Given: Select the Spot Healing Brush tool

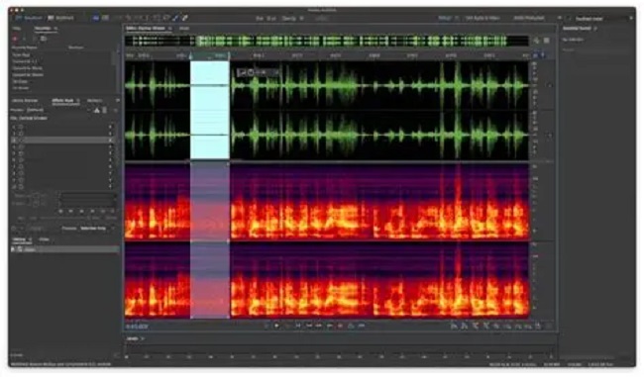Looking at the screenshot, I should click(185, 18).
